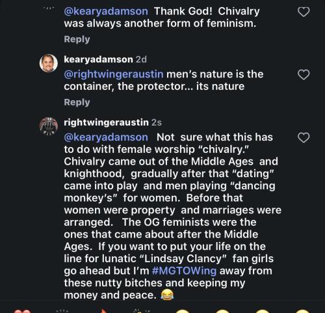Tap @kearyadamson mention before 'Not sure what'

(106, 137)
